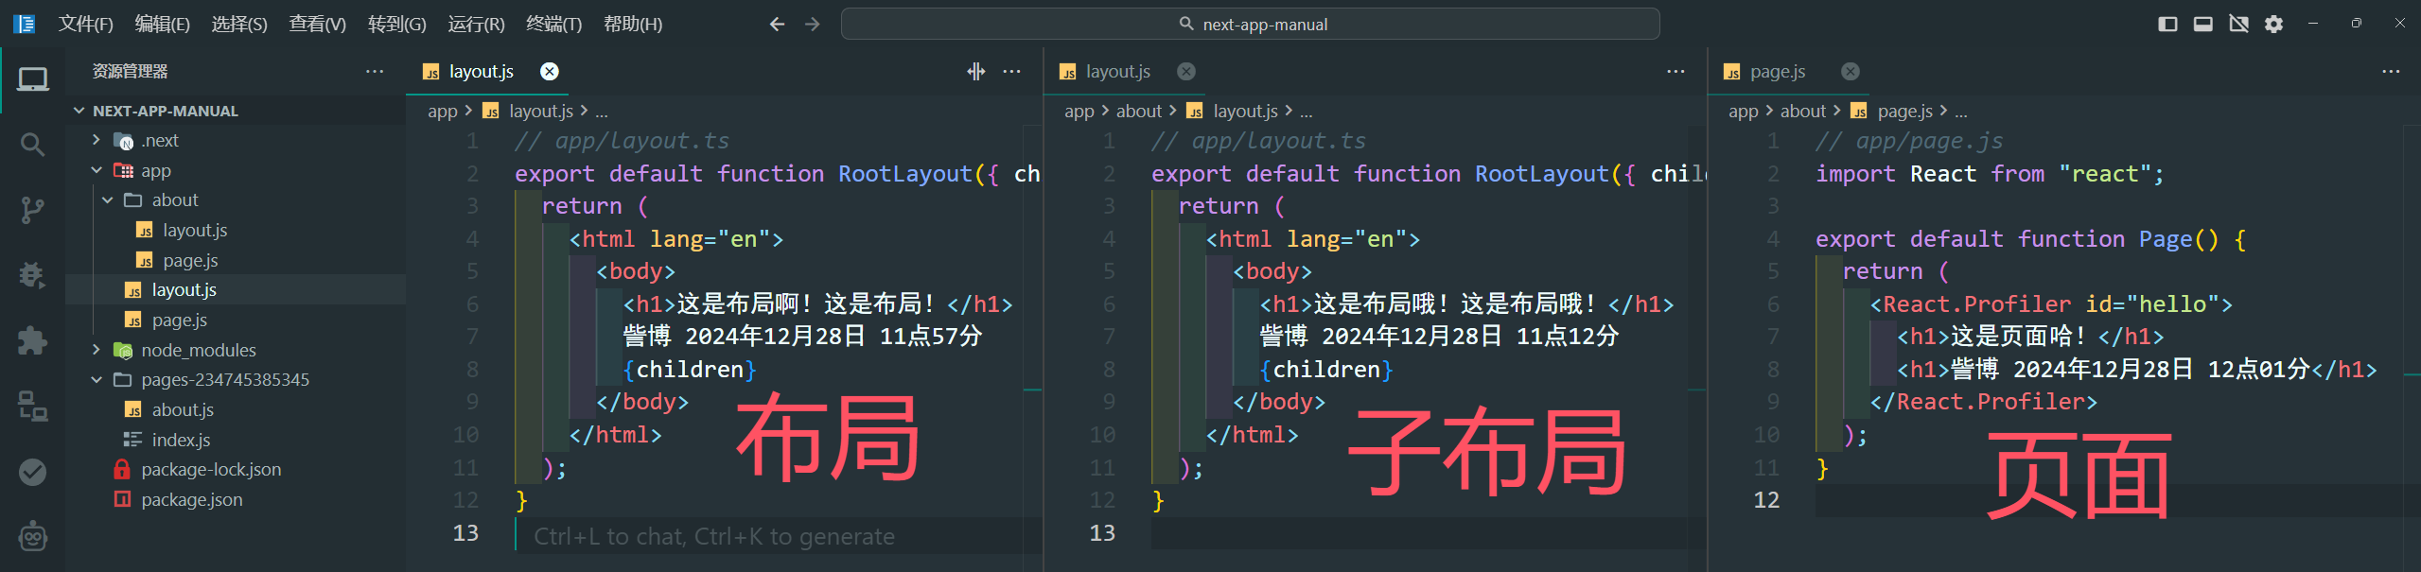2421x572 pixels.
Task: Open the 文件(F) menu
Action: (x=85, y=24)
